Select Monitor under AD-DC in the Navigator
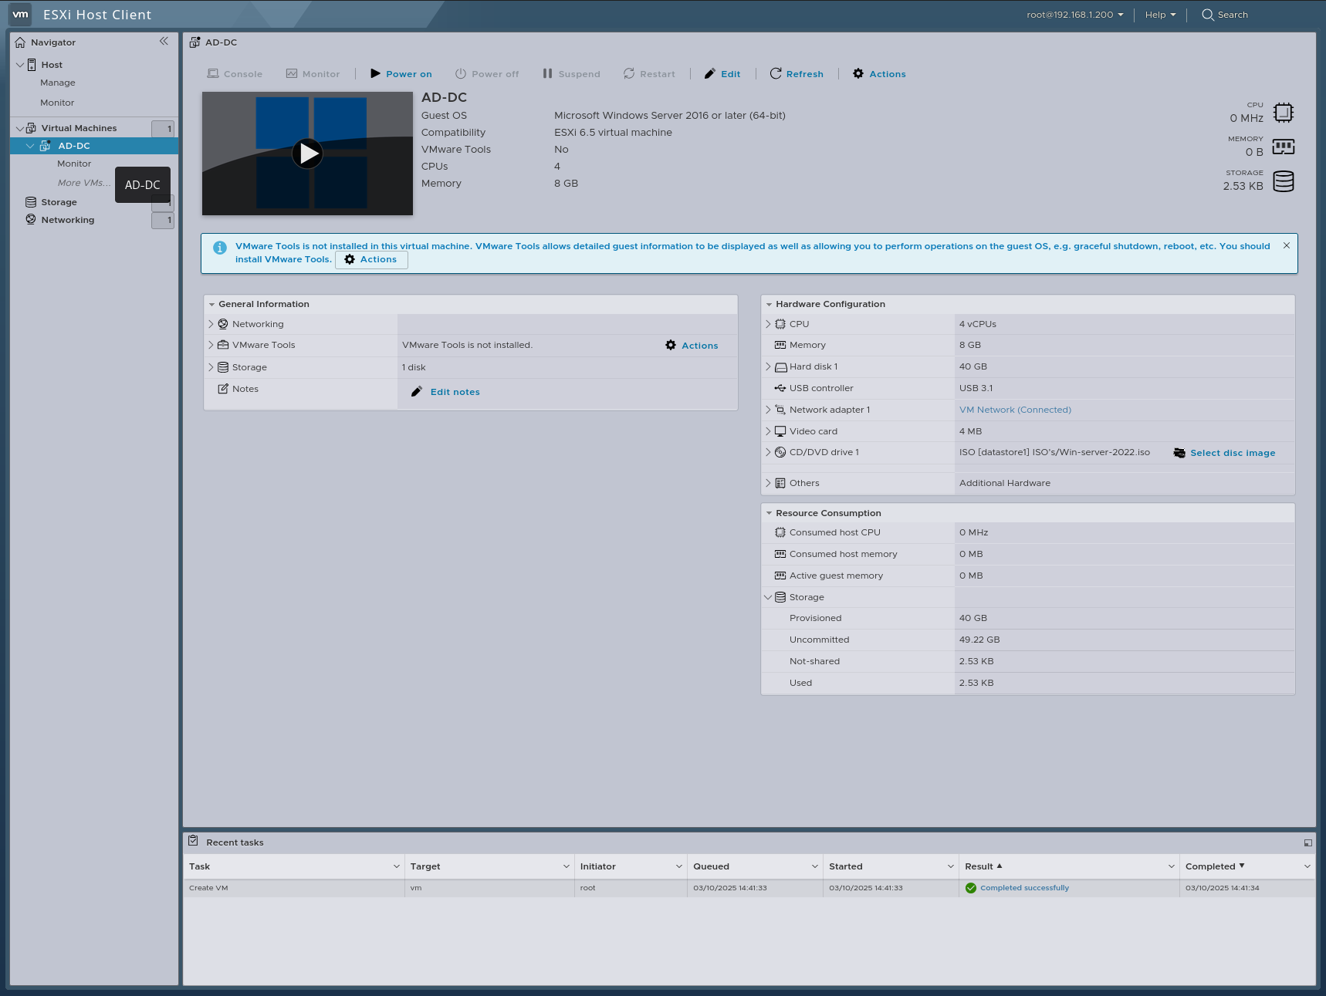This screenshot has height=996, width=1326. tap(74, 164)
